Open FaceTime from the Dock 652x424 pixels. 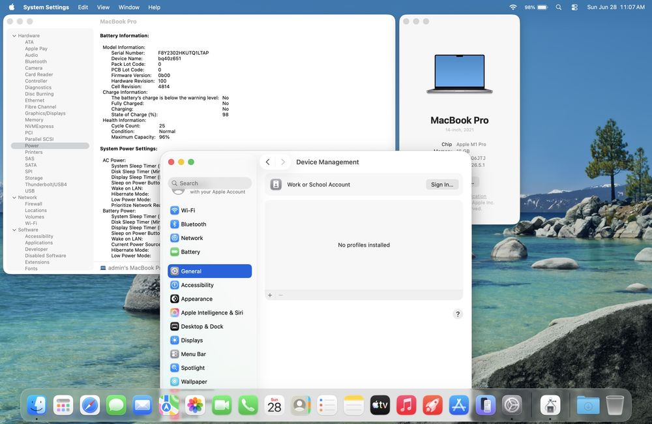[222, 405]
